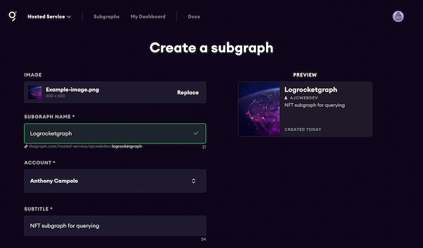This screenshot has height=248, width=423.
Task: Click the person icon next to AJCWEBDEV
Action: tap(286, 98)
